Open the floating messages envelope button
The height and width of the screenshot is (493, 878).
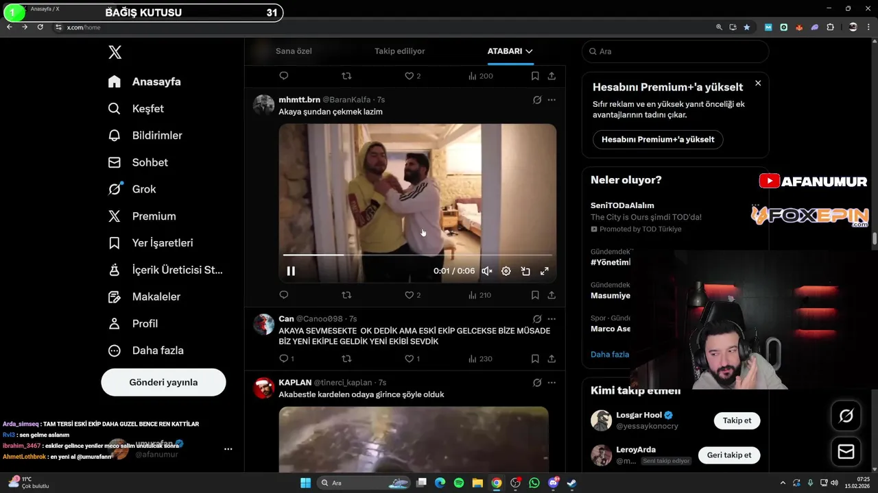(x=846, y=452)
